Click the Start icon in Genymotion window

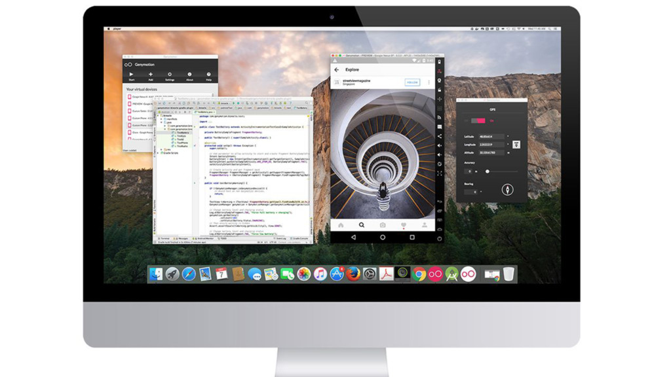point(131,76)
